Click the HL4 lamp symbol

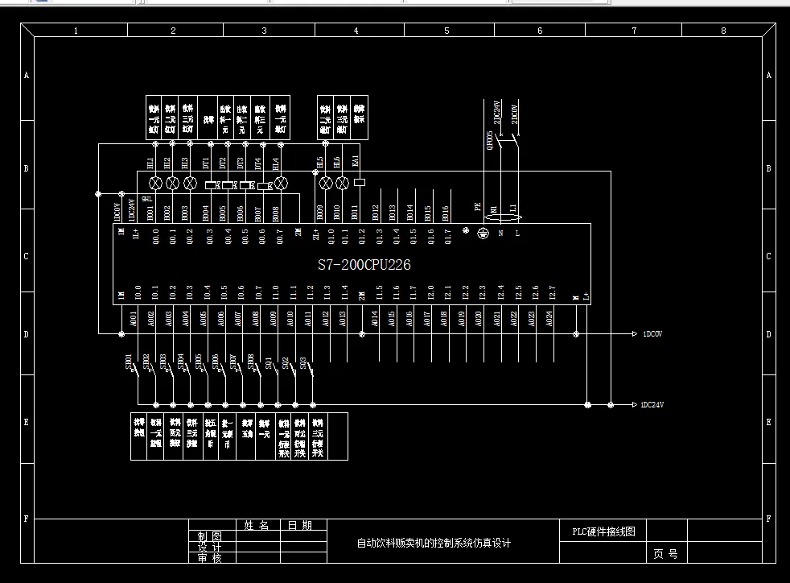point(281,183)
